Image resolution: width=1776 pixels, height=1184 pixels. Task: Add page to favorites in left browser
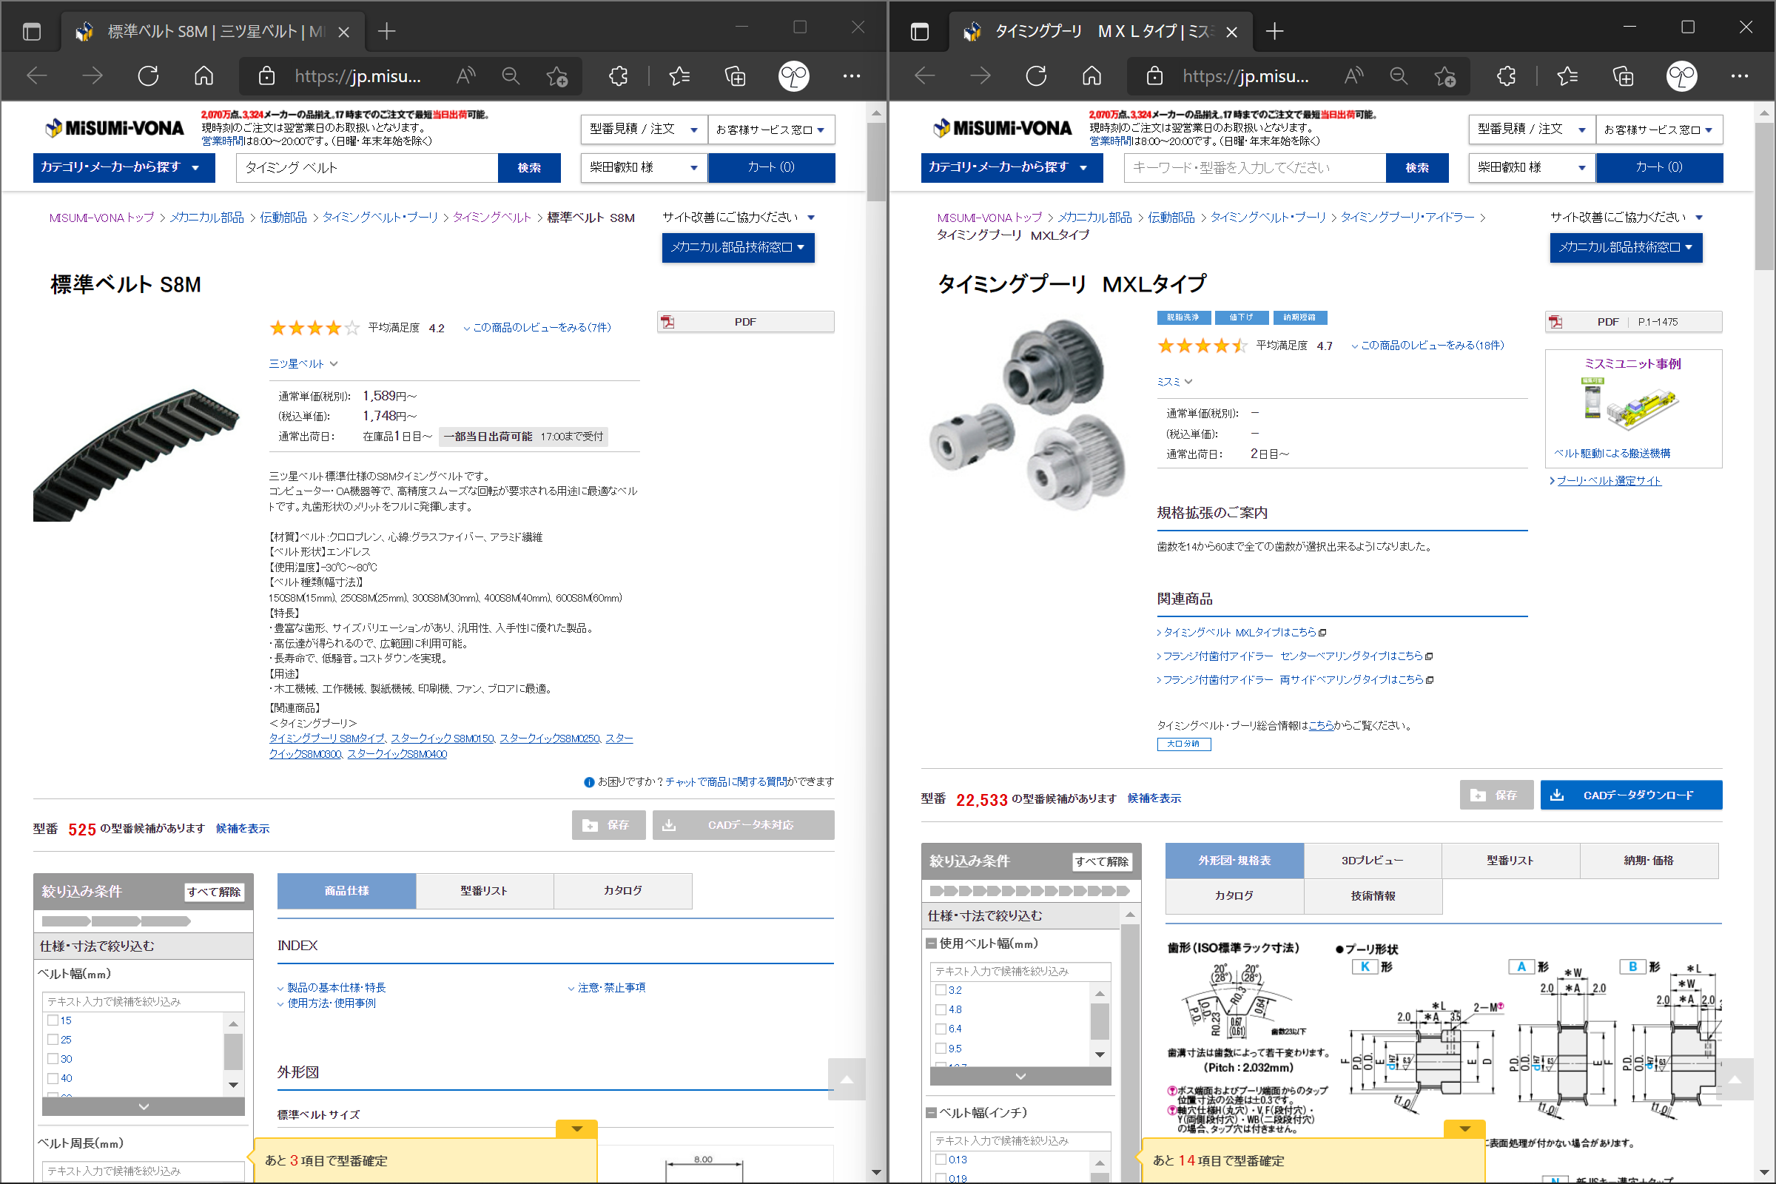click(557, 75)
